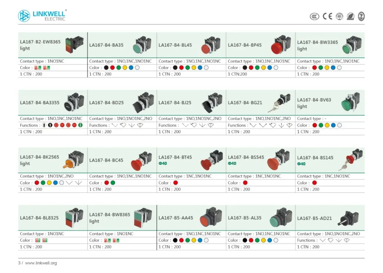Click "Contact type : 1NO1NC" for LA167-B2-EW8365

(42, 61)
